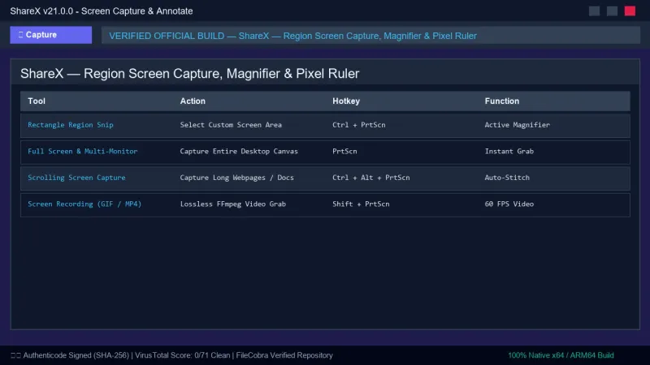Click the 'Active Magnifier' function cell
650x365 pixels.
coord(517,125)
